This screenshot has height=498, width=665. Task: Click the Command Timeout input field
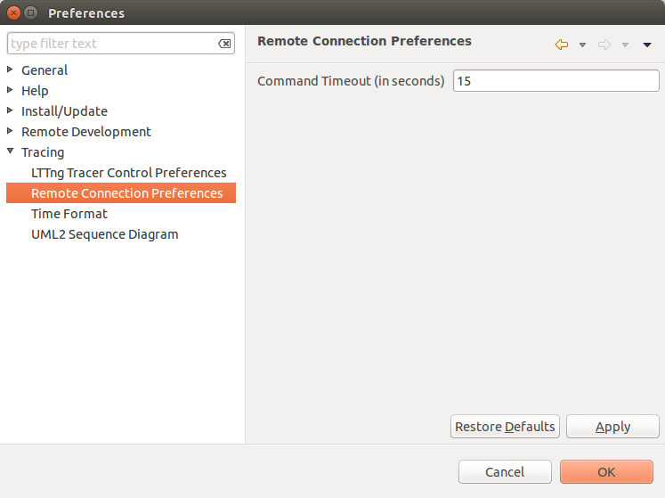pos(556,81)
